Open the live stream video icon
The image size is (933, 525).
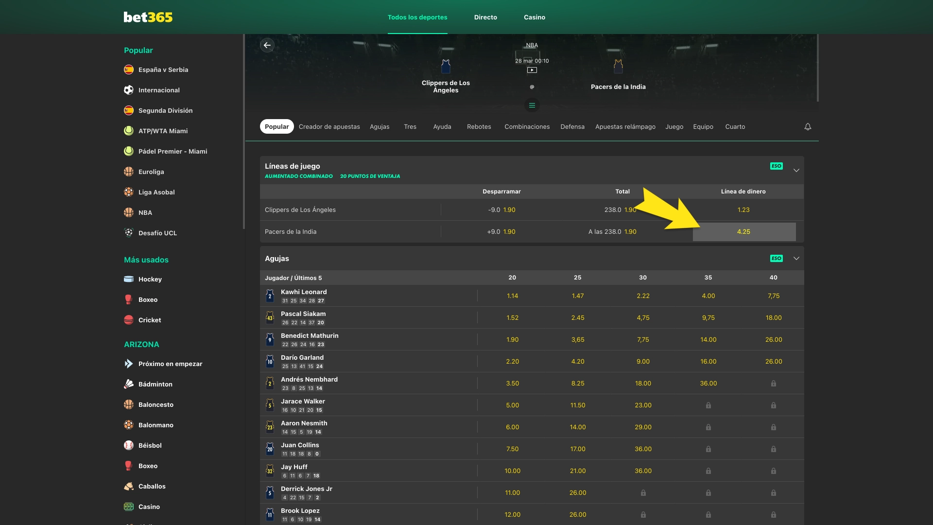point(532,70)
